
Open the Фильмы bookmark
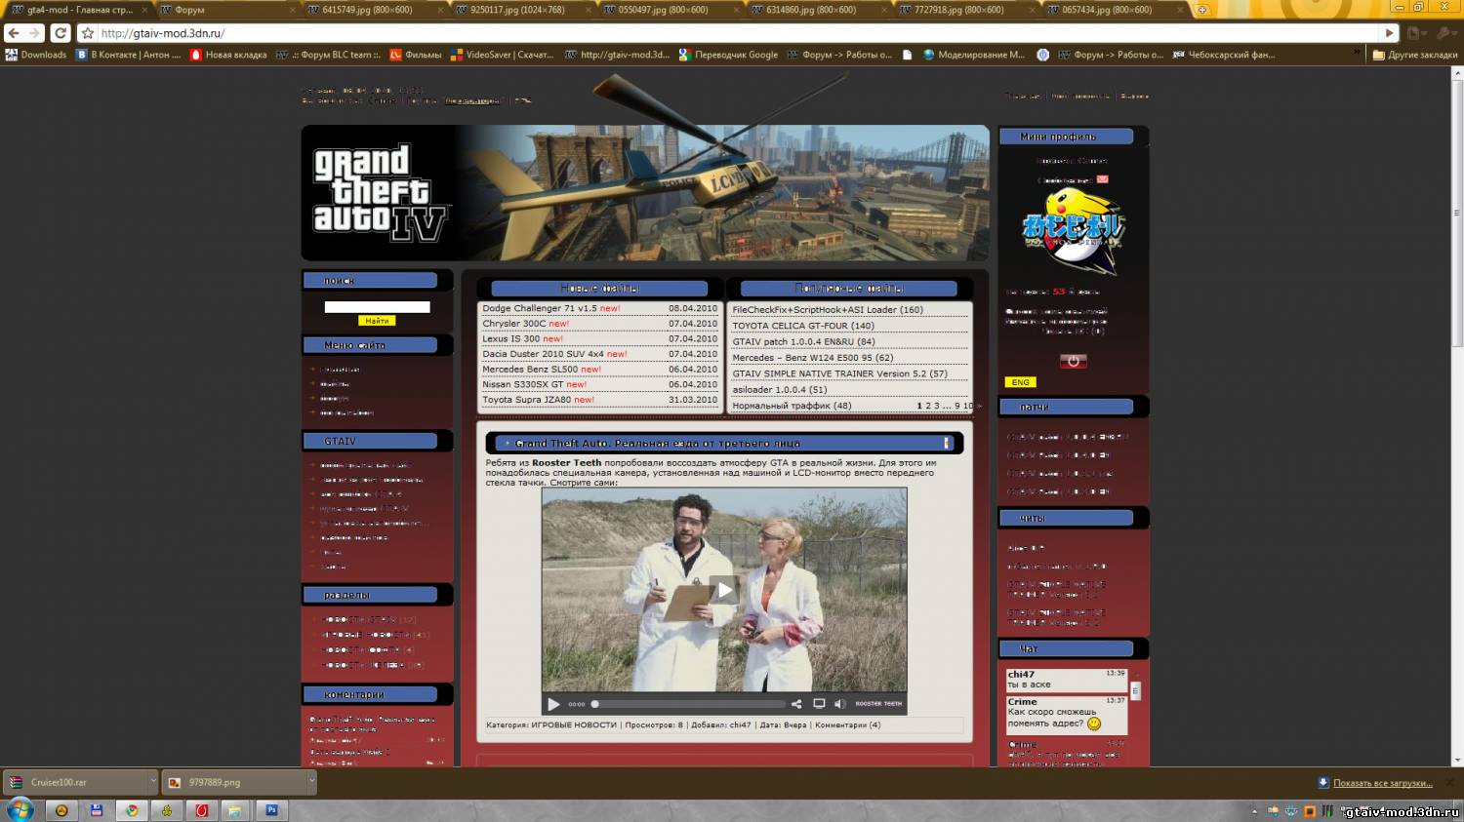[x=416, y=55]
